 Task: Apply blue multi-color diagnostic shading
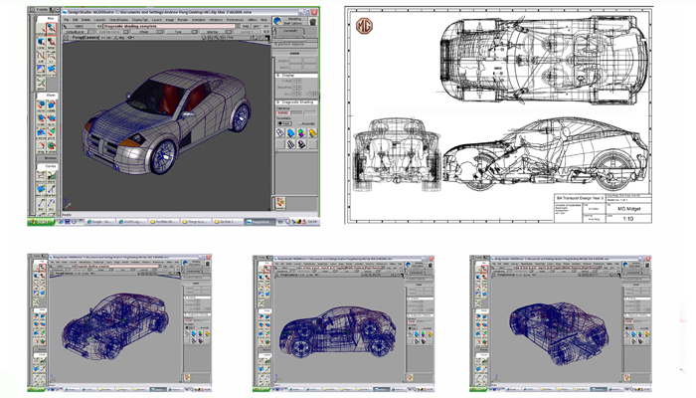(291, 132)
